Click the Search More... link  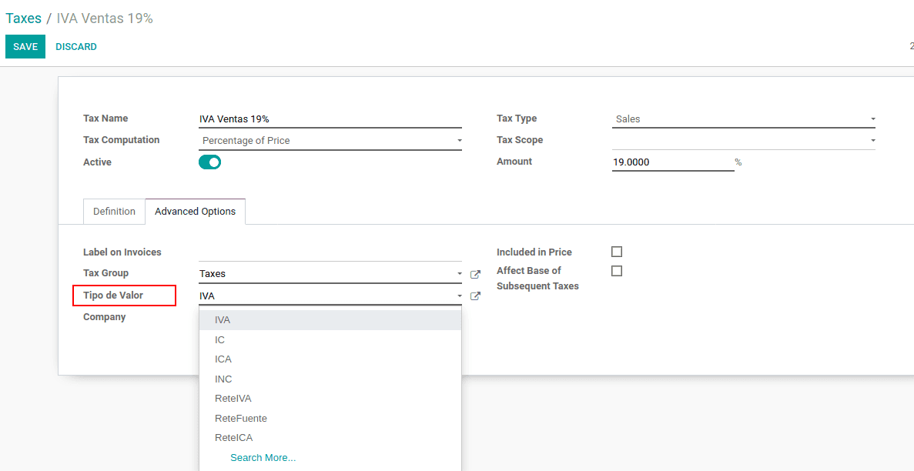tap(263, 458)
